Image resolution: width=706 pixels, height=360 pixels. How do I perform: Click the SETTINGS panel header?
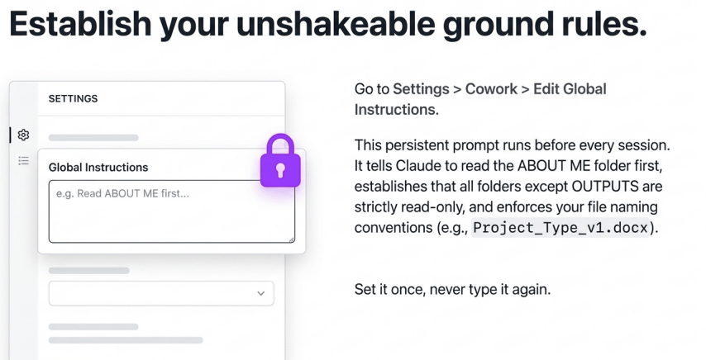tap(73, 98)
